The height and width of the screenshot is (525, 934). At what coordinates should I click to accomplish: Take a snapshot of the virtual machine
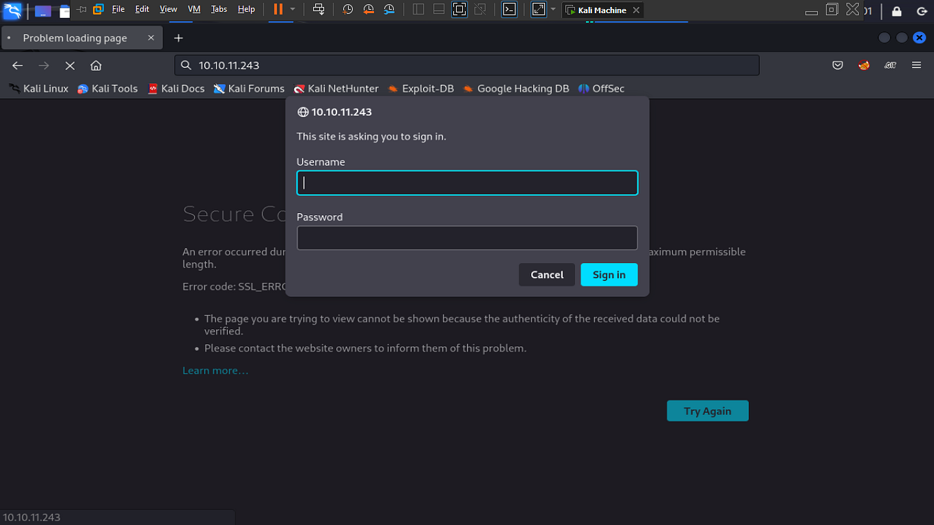tap(347, 10)
